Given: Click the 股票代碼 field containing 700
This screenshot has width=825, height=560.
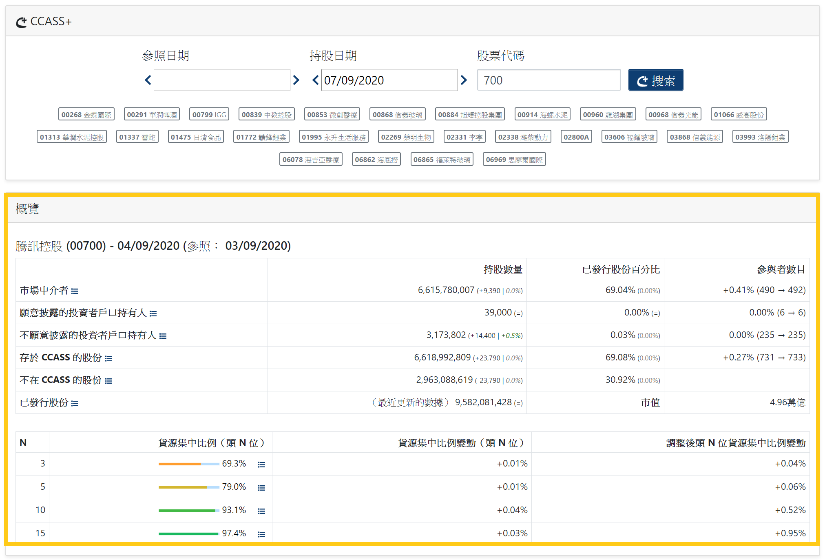Looking at the screenshot, I should point(549,80).
